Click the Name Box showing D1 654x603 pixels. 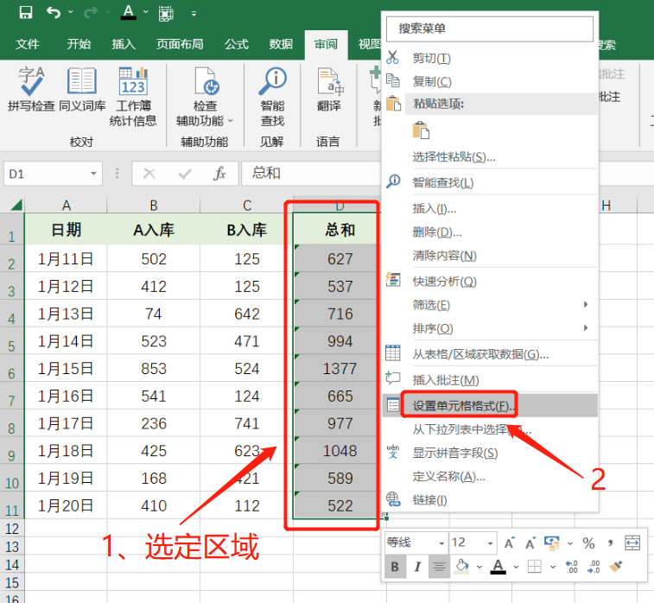(46, 174)
